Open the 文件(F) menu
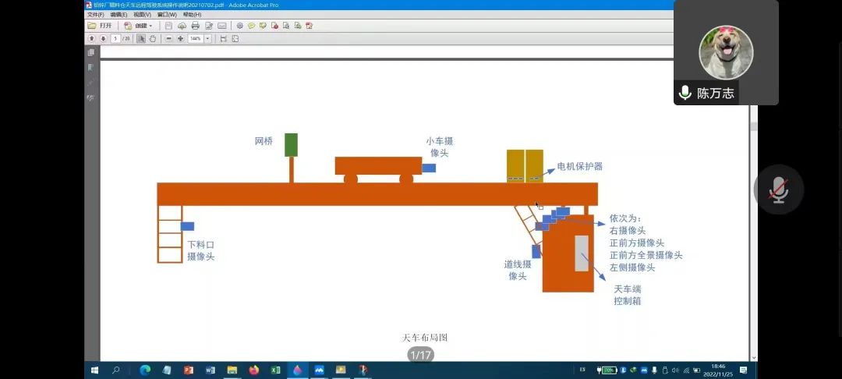Screen dimensions: 842x379 [x=95, y=15]
